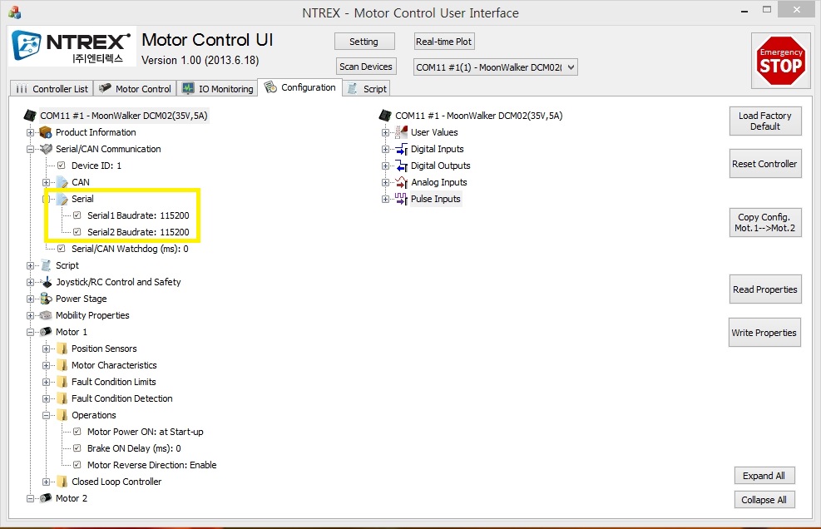Switch to the Controller List tab

[x=52, y=89]
